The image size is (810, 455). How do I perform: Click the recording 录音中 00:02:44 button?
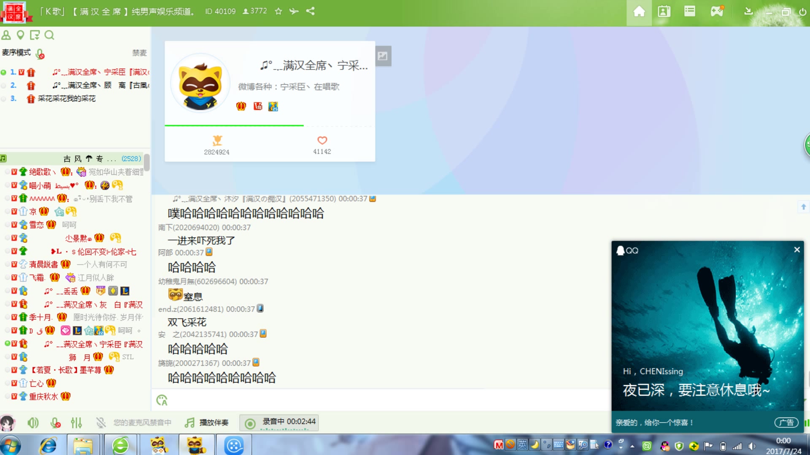click(279, 423)
